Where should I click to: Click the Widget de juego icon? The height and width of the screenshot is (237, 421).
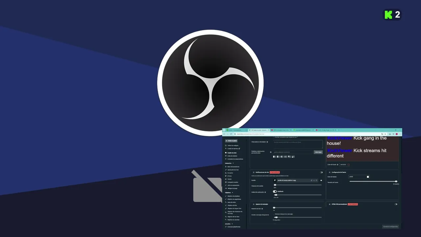(226, 188)
